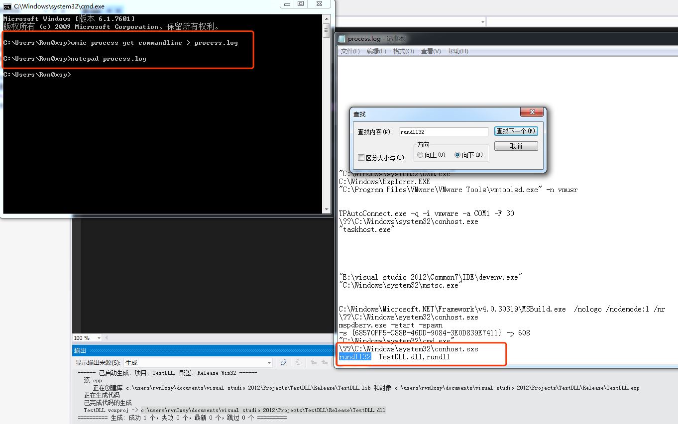This screenshot has width=678, height=424.
Task: Open the dropdown arrow in the Visual Studio top bar
Action: point(482,22)
